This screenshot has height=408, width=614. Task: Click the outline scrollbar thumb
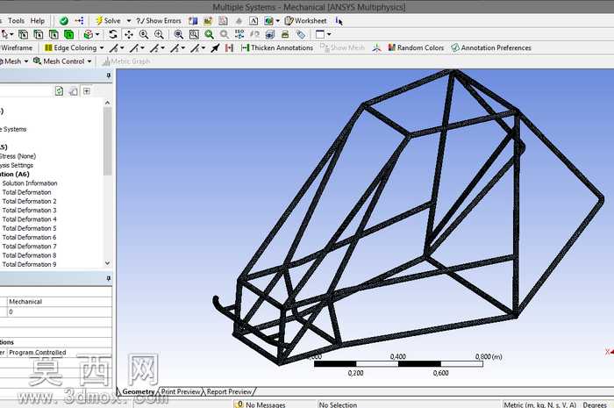point(107,141)
